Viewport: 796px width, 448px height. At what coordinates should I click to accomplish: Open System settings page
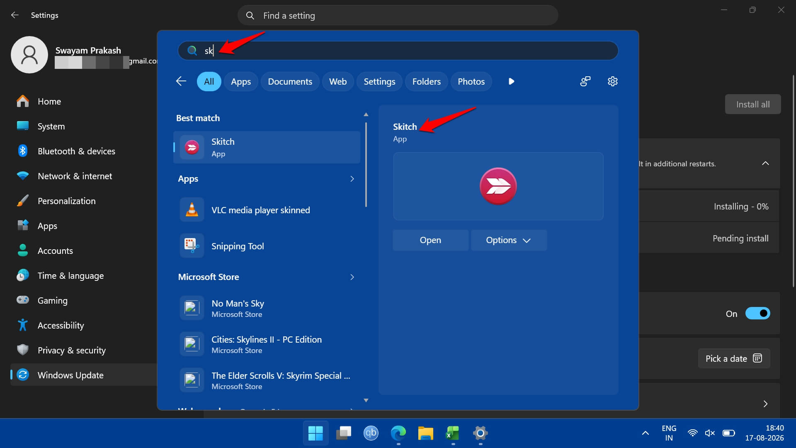[x=84, y=127]
